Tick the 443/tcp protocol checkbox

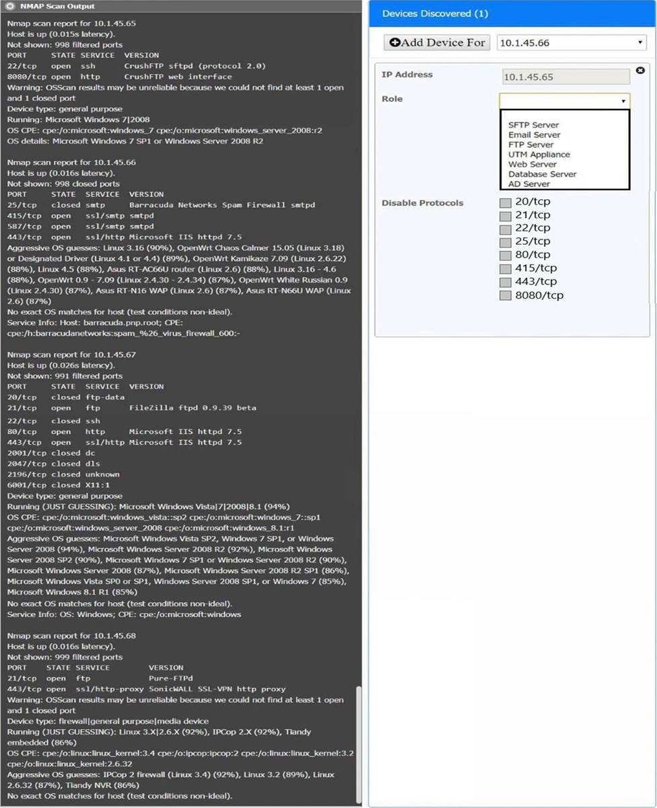(506, 283)
